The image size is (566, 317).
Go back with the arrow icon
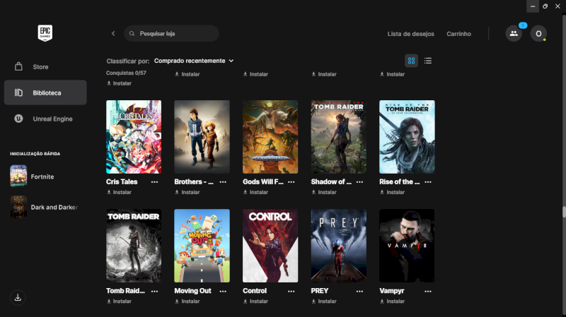[x=113, y=33]
